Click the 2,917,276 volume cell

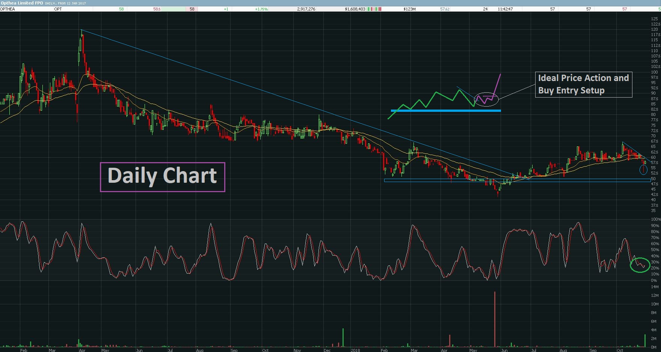pyautogui.click(x=306, y=9)
